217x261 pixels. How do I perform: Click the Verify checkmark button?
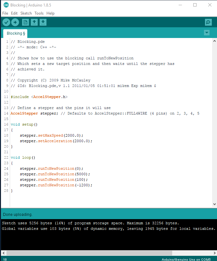pos(6,22)
